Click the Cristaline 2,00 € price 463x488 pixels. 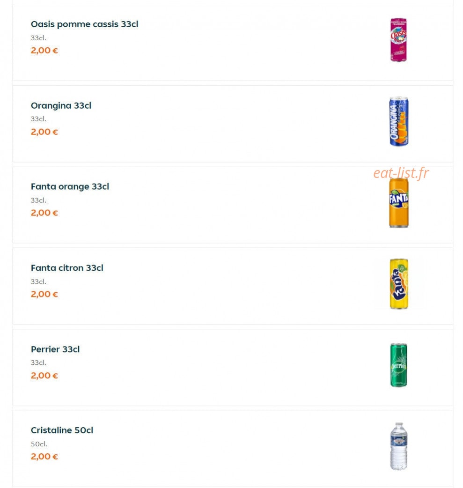44,457
